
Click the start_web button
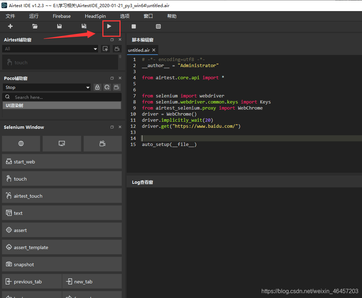coord(62,161)
